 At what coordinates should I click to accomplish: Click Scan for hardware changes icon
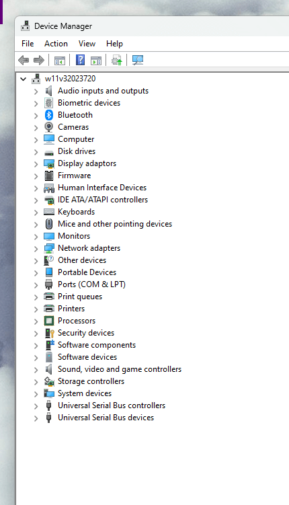point(138,60)
